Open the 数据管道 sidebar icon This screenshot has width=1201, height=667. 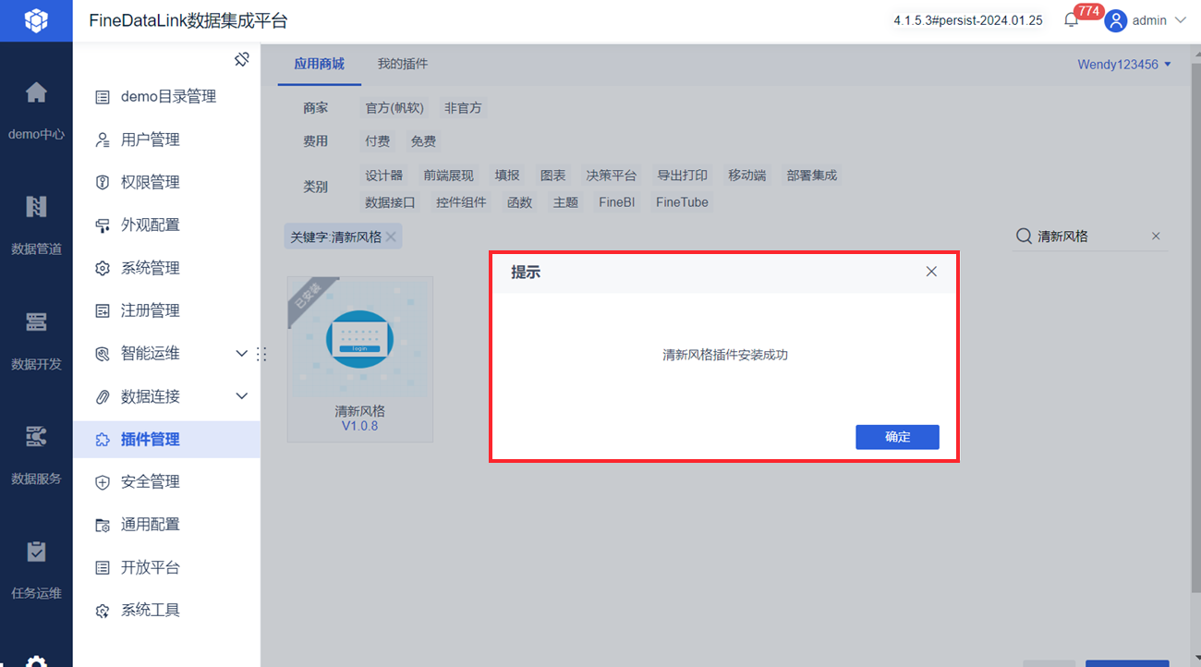36,207
